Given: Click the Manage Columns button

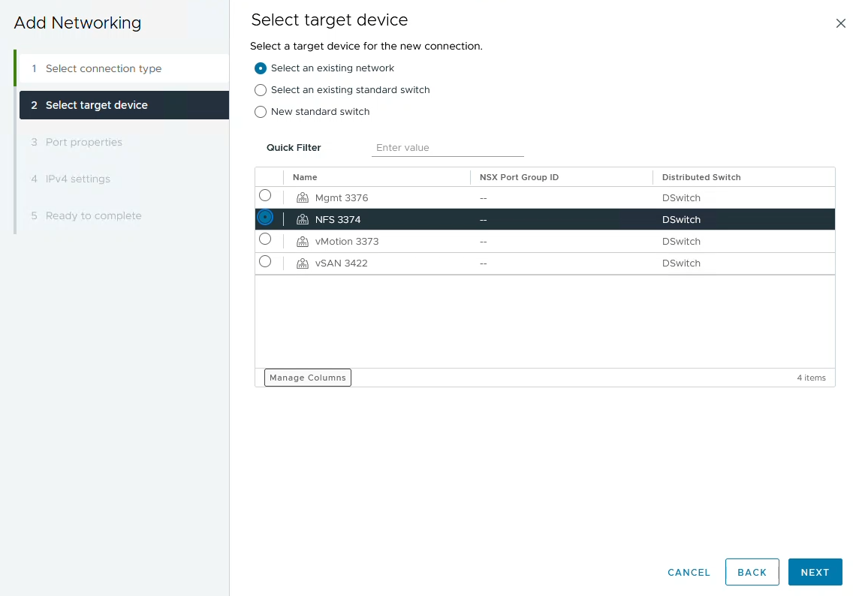Looking at the screenshot, I should [308, 378].
